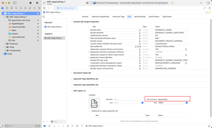Screen dimensions: 212x128
Task: Toggle breakpoints activation in the debug bar
Action: click(45, 126)
